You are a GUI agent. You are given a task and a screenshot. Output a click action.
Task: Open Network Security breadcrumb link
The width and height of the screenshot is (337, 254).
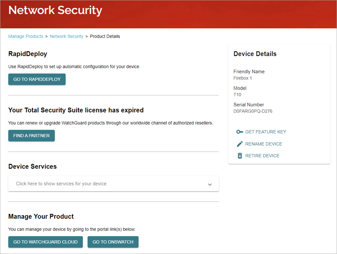pyautogui.click(x=66, y=36)
